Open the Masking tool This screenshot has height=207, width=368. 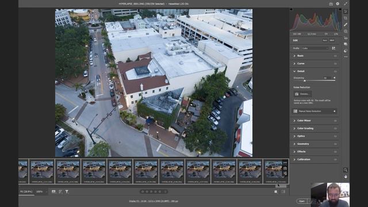click(x=346, y=31)
